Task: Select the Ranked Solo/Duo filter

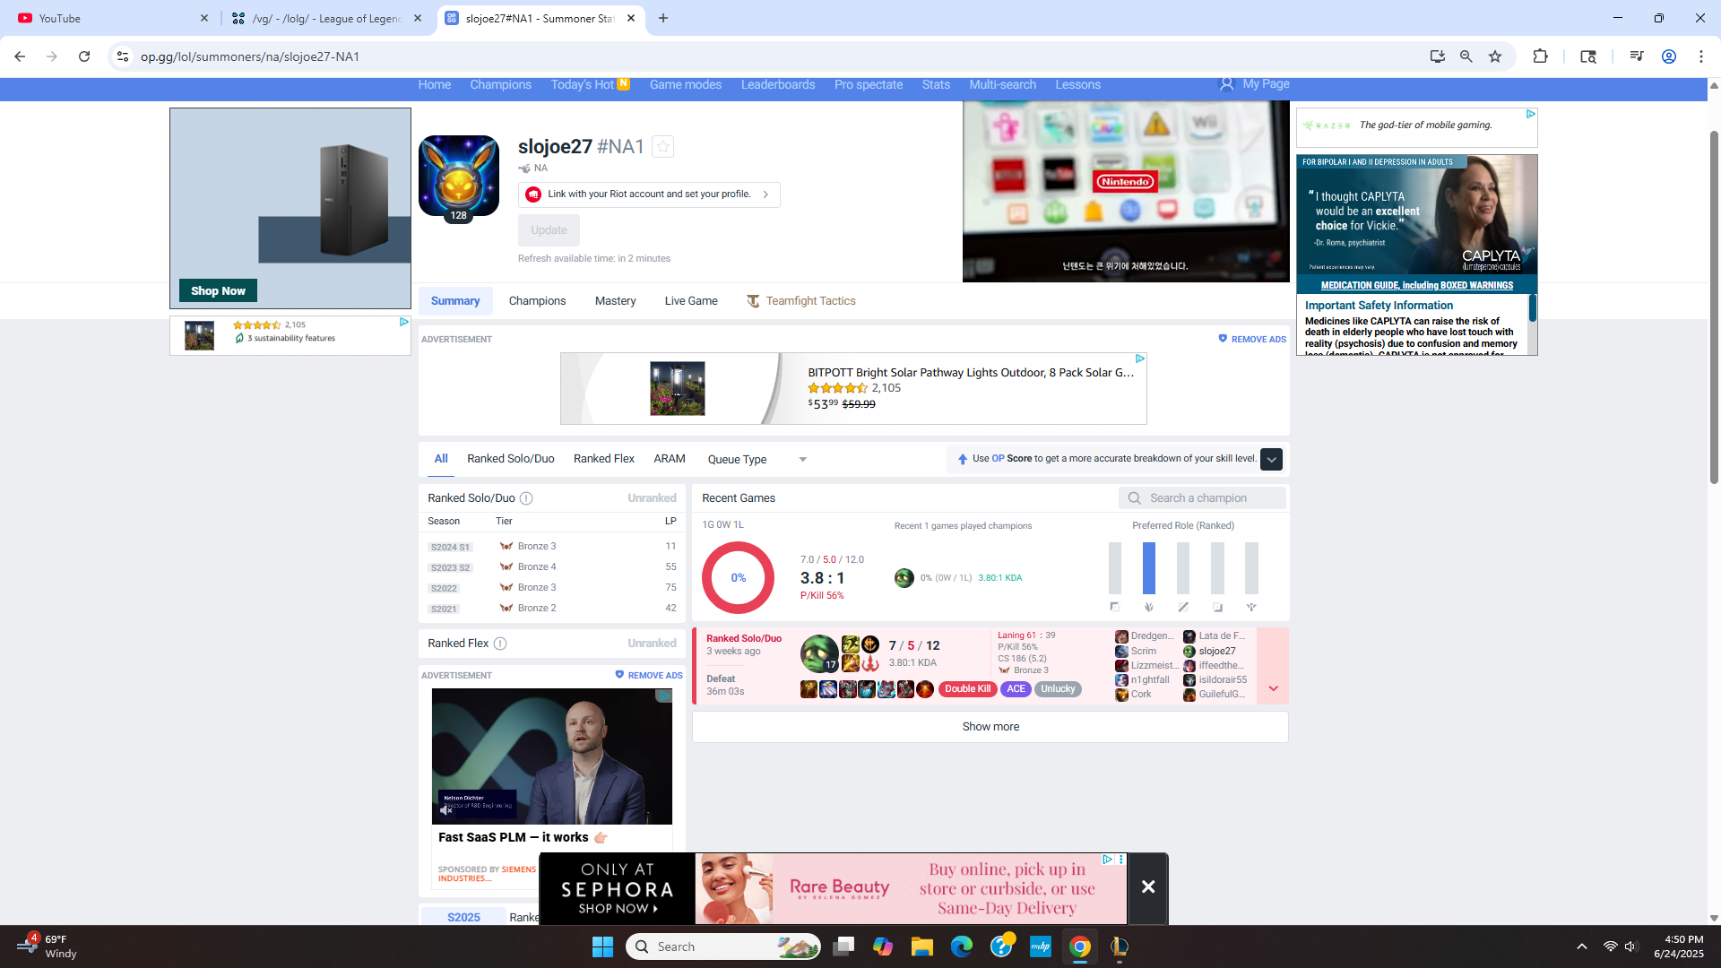Action: [x=510, y=459]
